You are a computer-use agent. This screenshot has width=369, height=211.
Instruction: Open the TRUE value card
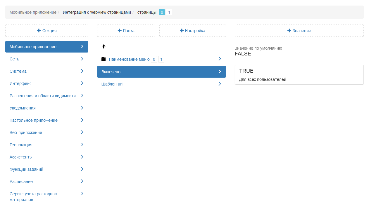point(299,75)
